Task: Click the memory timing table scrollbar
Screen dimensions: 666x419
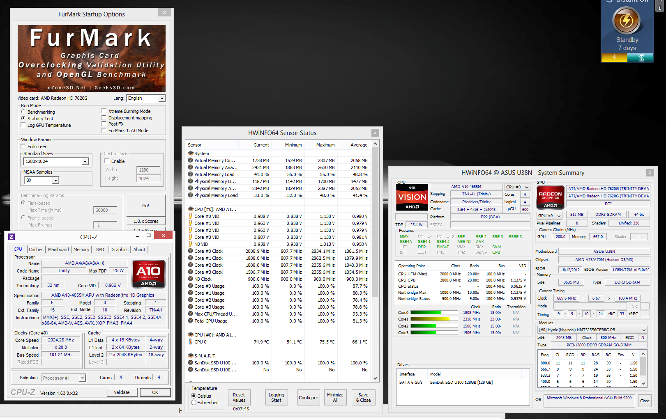Action: [643, 369]
